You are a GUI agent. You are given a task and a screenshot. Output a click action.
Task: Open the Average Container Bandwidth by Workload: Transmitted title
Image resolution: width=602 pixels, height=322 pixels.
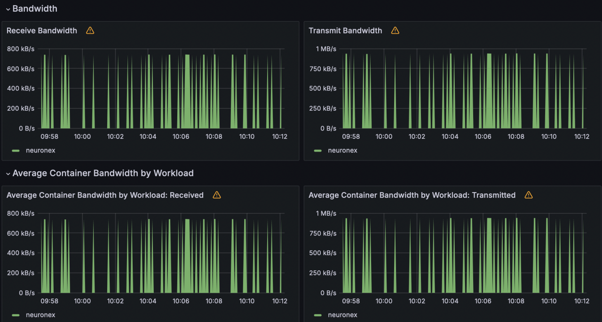412,195
